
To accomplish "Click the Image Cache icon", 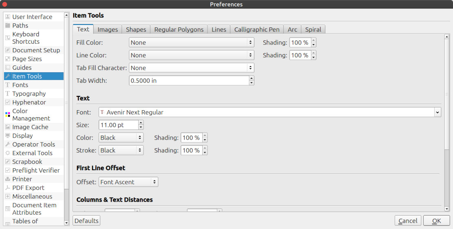I will click(x=8, y=127).
